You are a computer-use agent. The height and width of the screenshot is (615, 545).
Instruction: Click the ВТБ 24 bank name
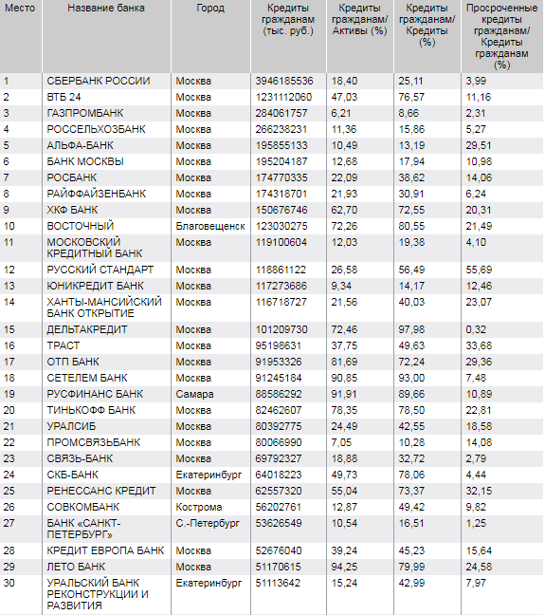64,97
